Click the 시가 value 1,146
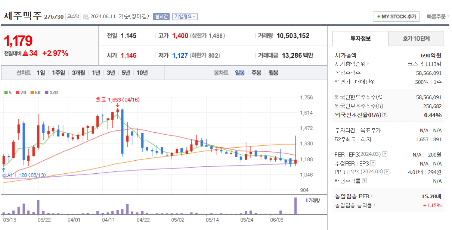Screen dimensions: 452x230 129,56
